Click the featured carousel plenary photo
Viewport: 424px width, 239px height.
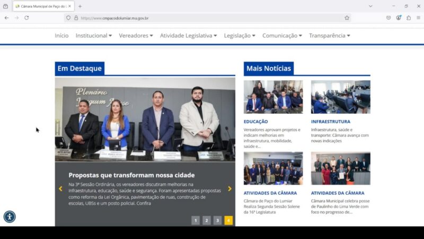(x=145, y=119)
